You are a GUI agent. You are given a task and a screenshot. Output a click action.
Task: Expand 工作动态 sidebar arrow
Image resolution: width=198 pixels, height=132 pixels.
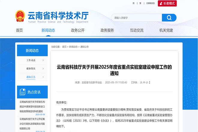pos(43,60)
